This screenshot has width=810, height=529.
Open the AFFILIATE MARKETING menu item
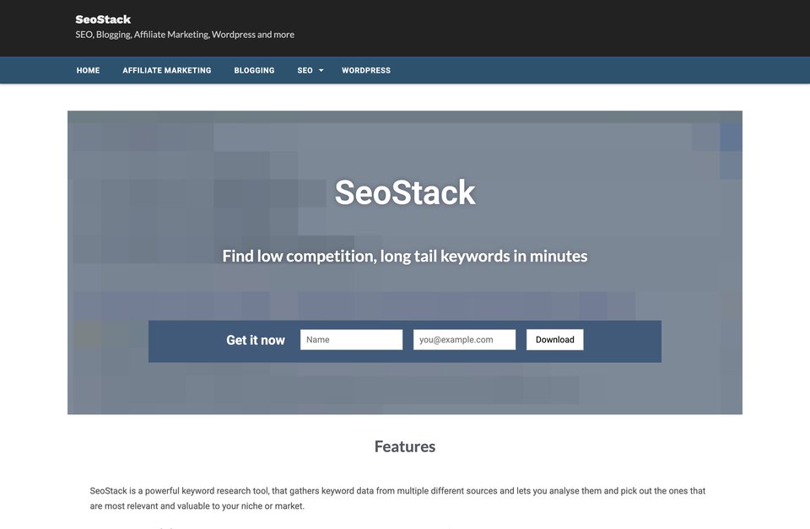click(x=167, y=70)
